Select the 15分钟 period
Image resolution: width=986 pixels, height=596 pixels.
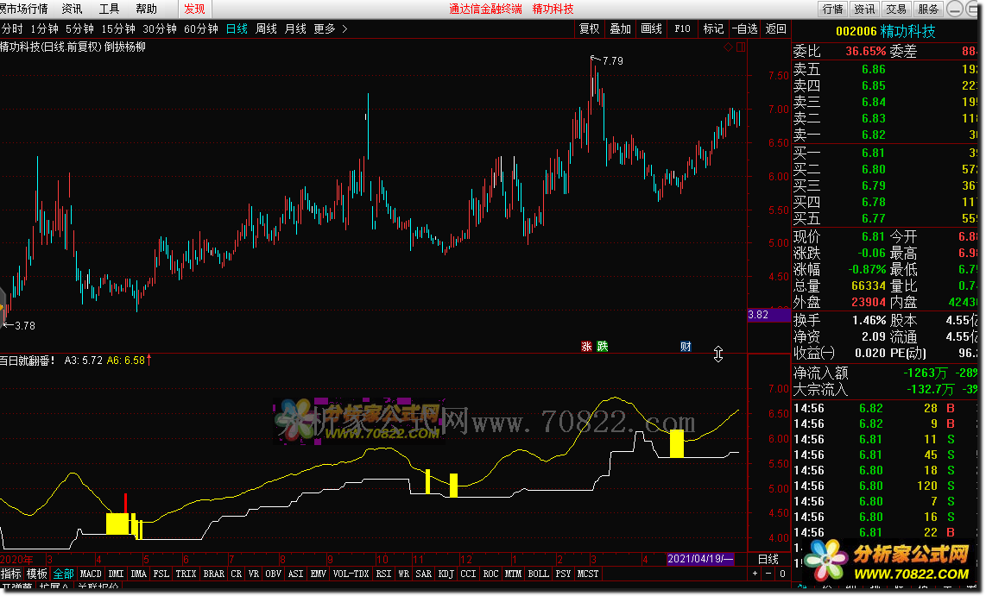click(118, 28)
